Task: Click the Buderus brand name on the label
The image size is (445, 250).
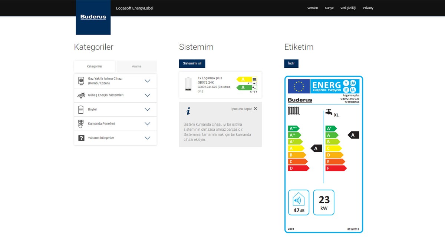Action: click(300, 100)
